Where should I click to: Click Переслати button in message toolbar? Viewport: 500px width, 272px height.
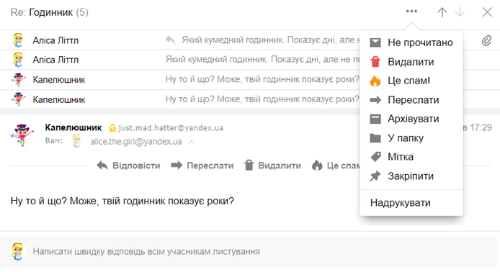click(x=202, y=166)
